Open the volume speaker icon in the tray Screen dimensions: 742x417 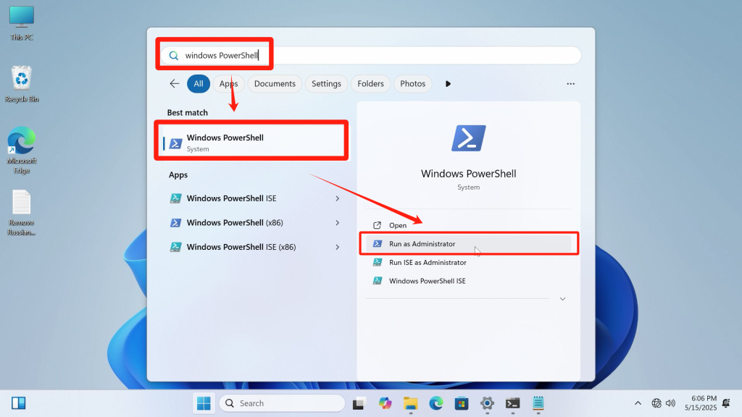click(670, 403)
